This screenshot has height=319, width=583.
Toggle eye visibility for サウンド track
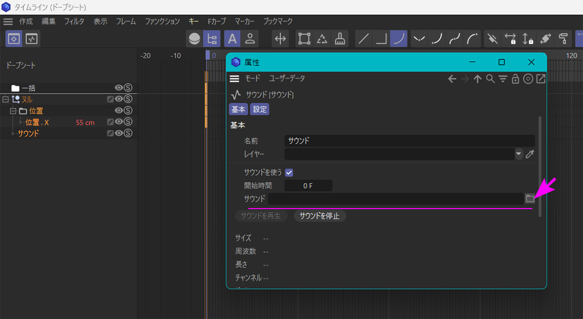(119, 133)
